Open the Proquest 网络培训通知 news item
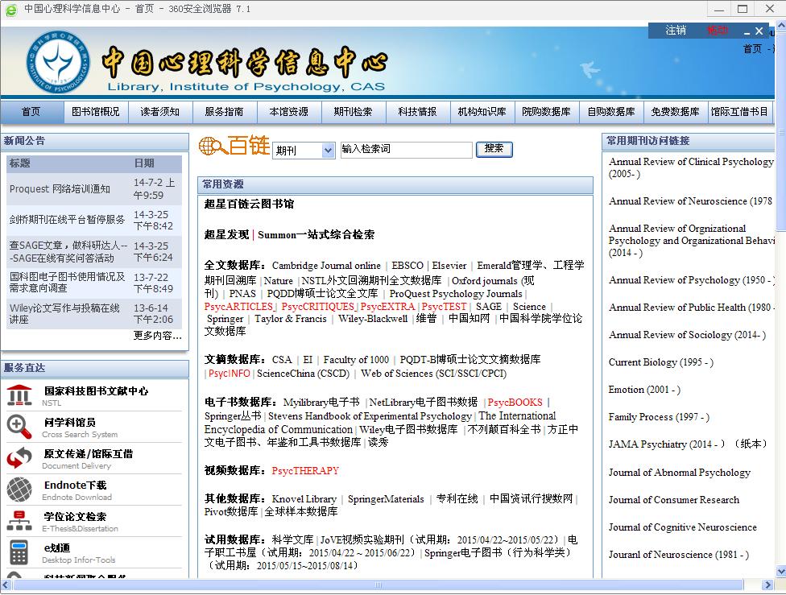Viewport: 786px width, 595px height. (60, 189)
